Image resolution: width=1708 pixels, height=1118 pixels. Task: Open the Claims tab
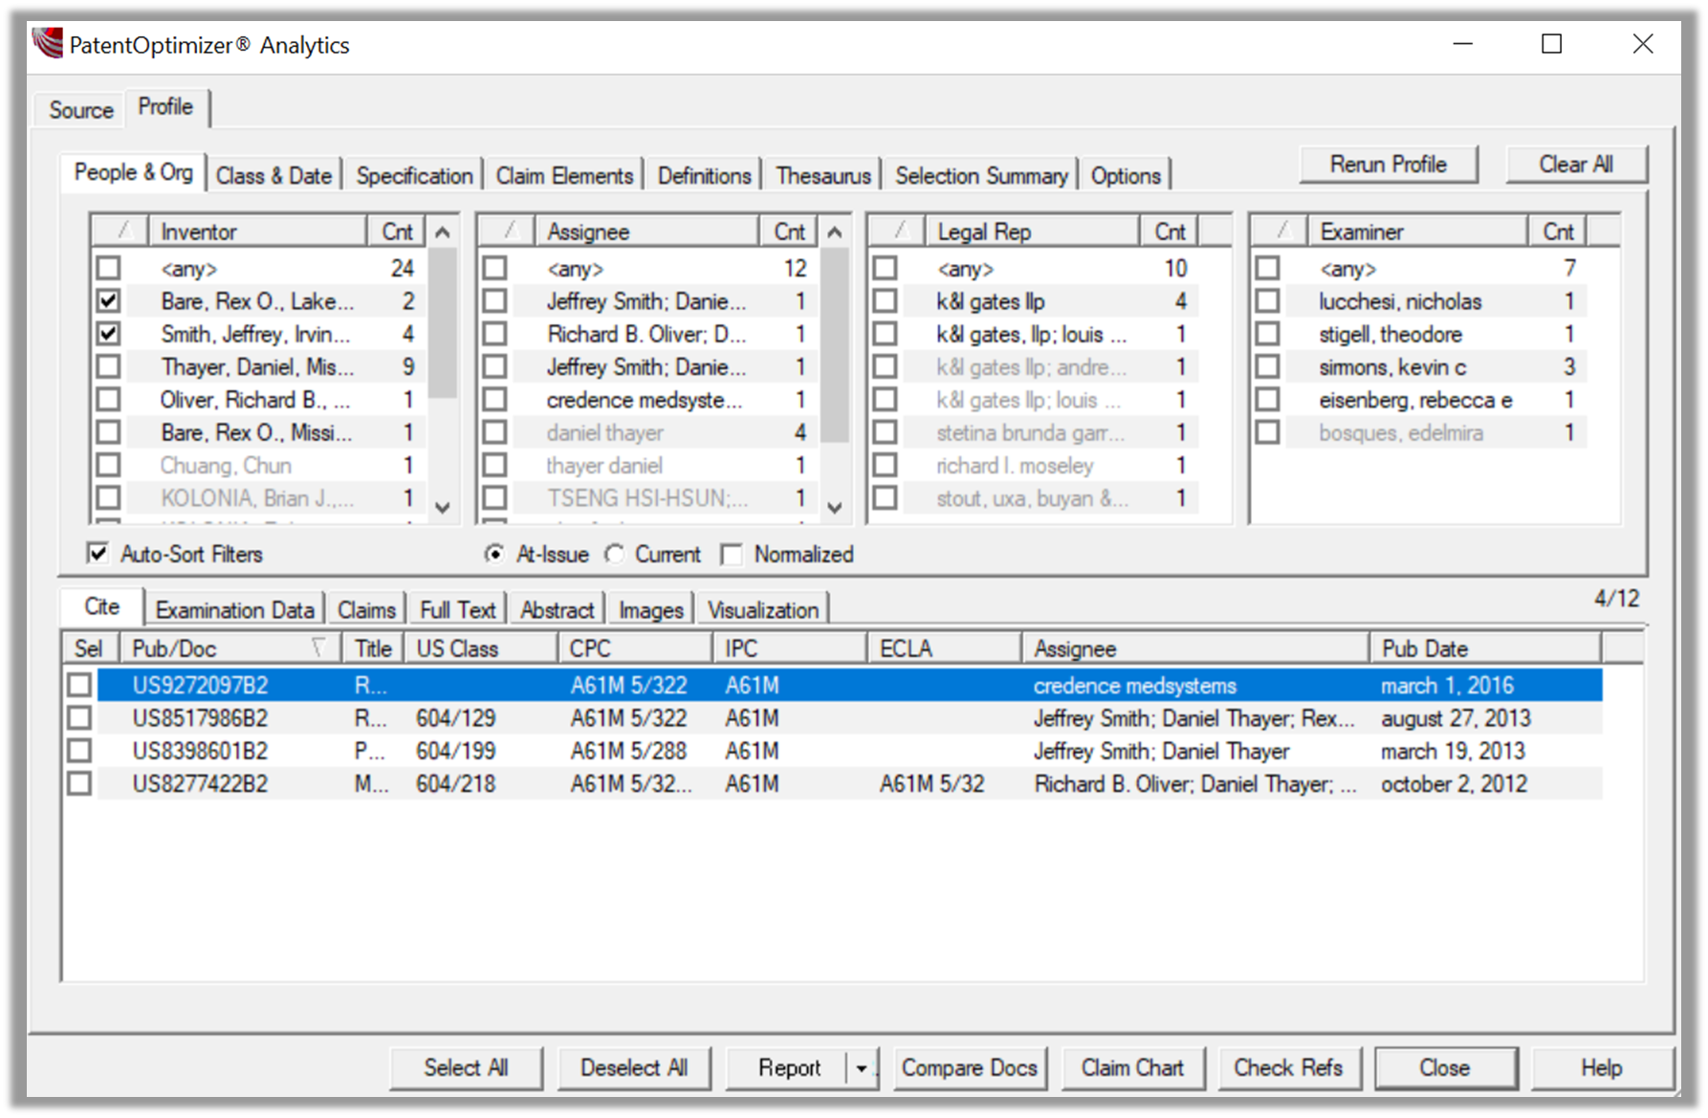[x=366, y=610]
